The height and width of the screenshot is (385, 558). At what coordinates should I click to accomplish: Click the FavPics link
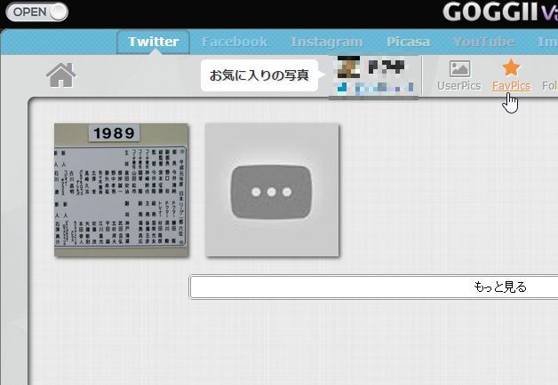(511, 86)
